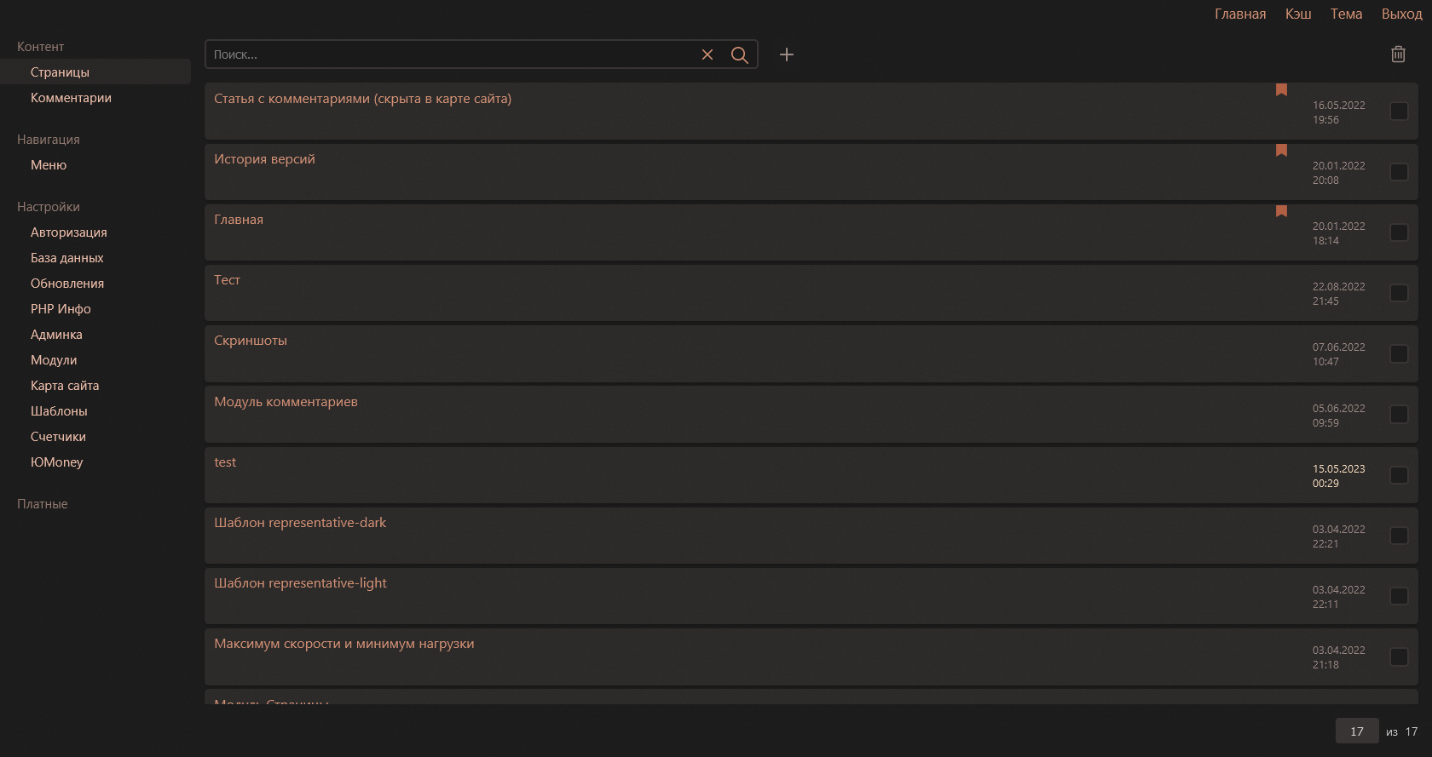Tick checkbox for История версий page
Screen dimensions: 1432x757
coord(1399,172)
